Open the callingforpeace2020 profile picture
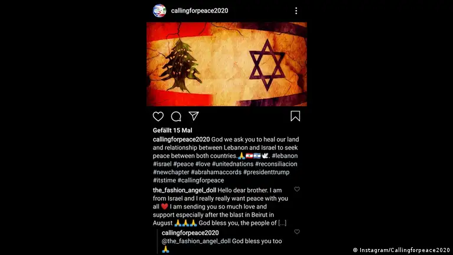The height and width of the screenshot is (255, 453). point(159,11)
